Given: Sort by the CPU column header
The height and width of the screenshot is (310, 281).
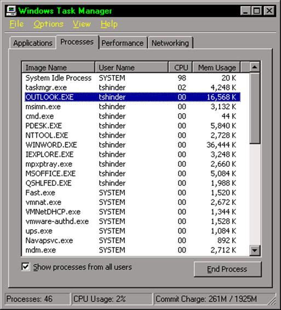Looking at the screenshot, I should click(181, 67).
